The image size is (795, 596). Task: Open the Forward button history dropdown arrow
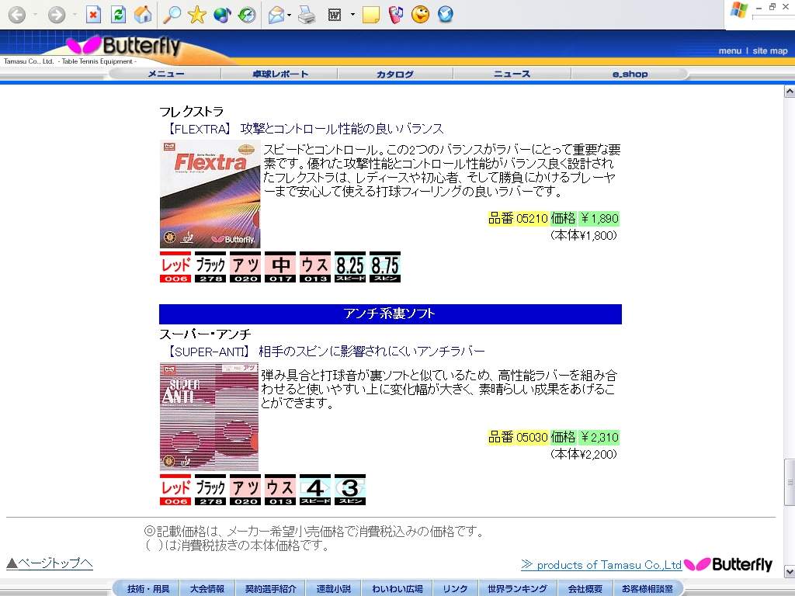pyautogui.click(x=75, y=14)
